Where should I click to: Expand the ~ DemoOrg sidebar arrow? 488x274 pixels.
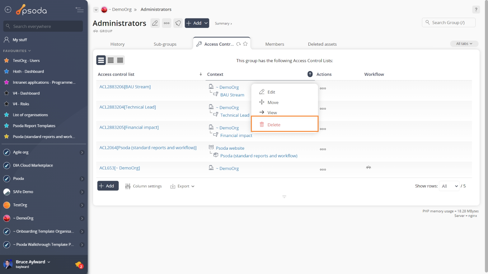pos(82,219)
